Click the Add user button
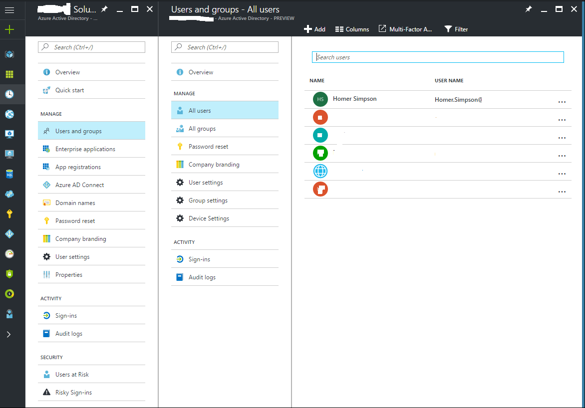The height and width of the screenshot is (408, 585). 314,29
